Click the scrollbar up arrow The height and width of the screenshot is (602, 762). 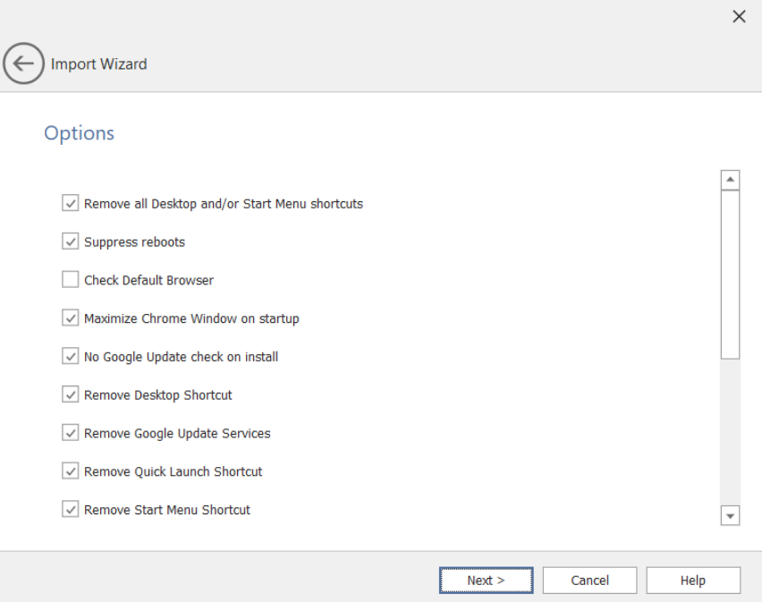click(x=731, y=179)
